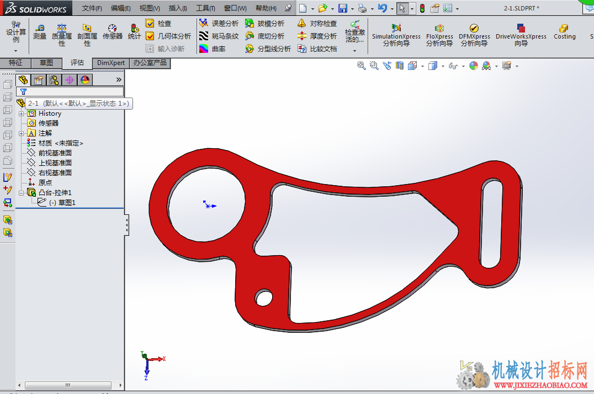Select the 剖面属性 section properties icon
594x394 pixels.
(87, 35)
